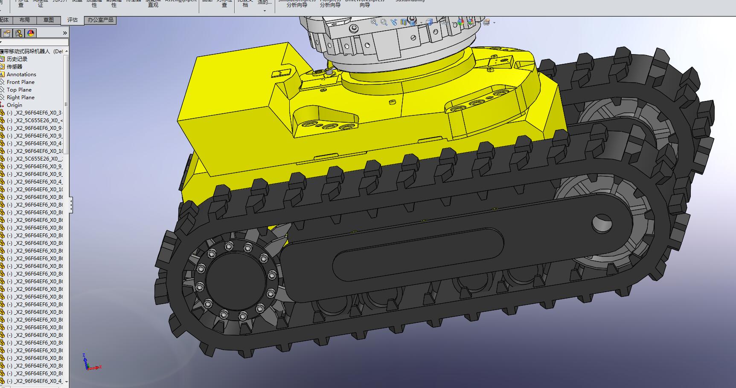This screenshot has height=388, width=736.
Task: Select the round hole in the track side plate
Action: point(602,223)
